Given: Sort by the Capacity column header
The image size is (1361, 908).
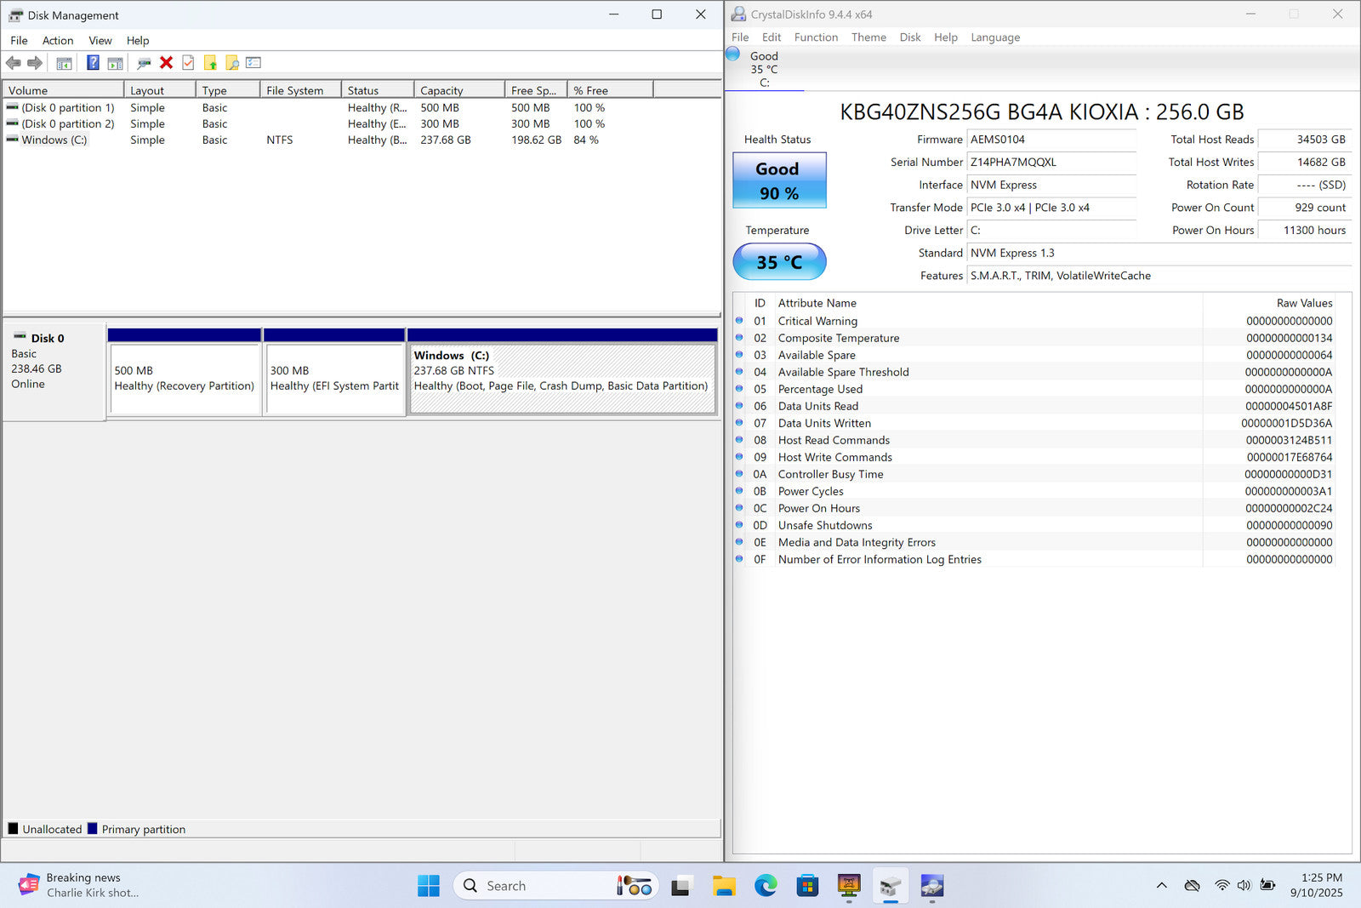Looking at the screenshot, I should tap(459, 90).
